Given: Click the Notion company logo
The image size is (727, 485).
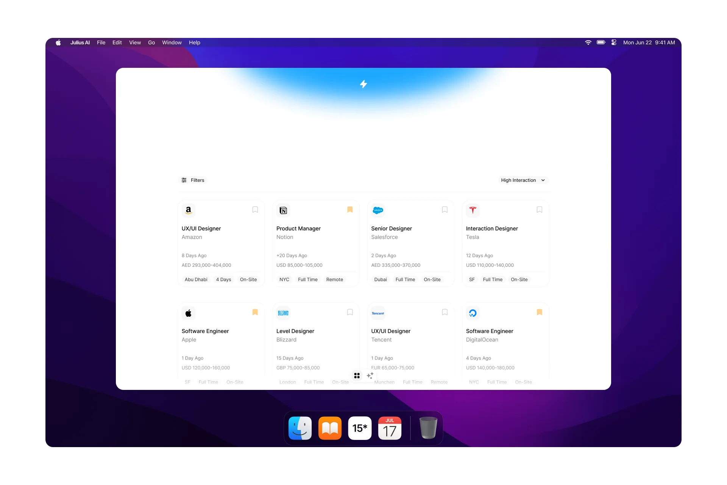Looking at the screenshot, I should click(283, 210).
